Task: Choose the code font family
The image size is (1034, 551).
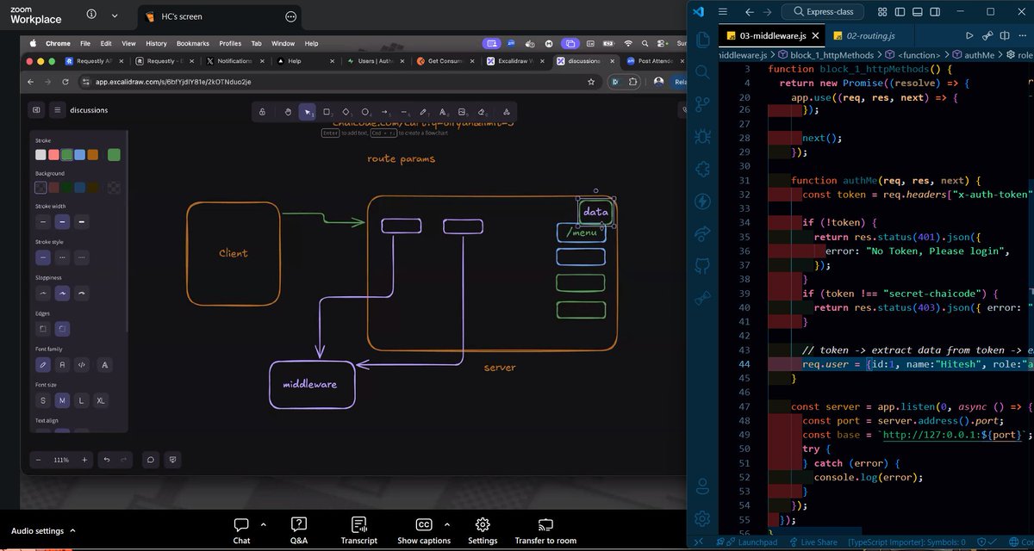Action: click(82, 365)
